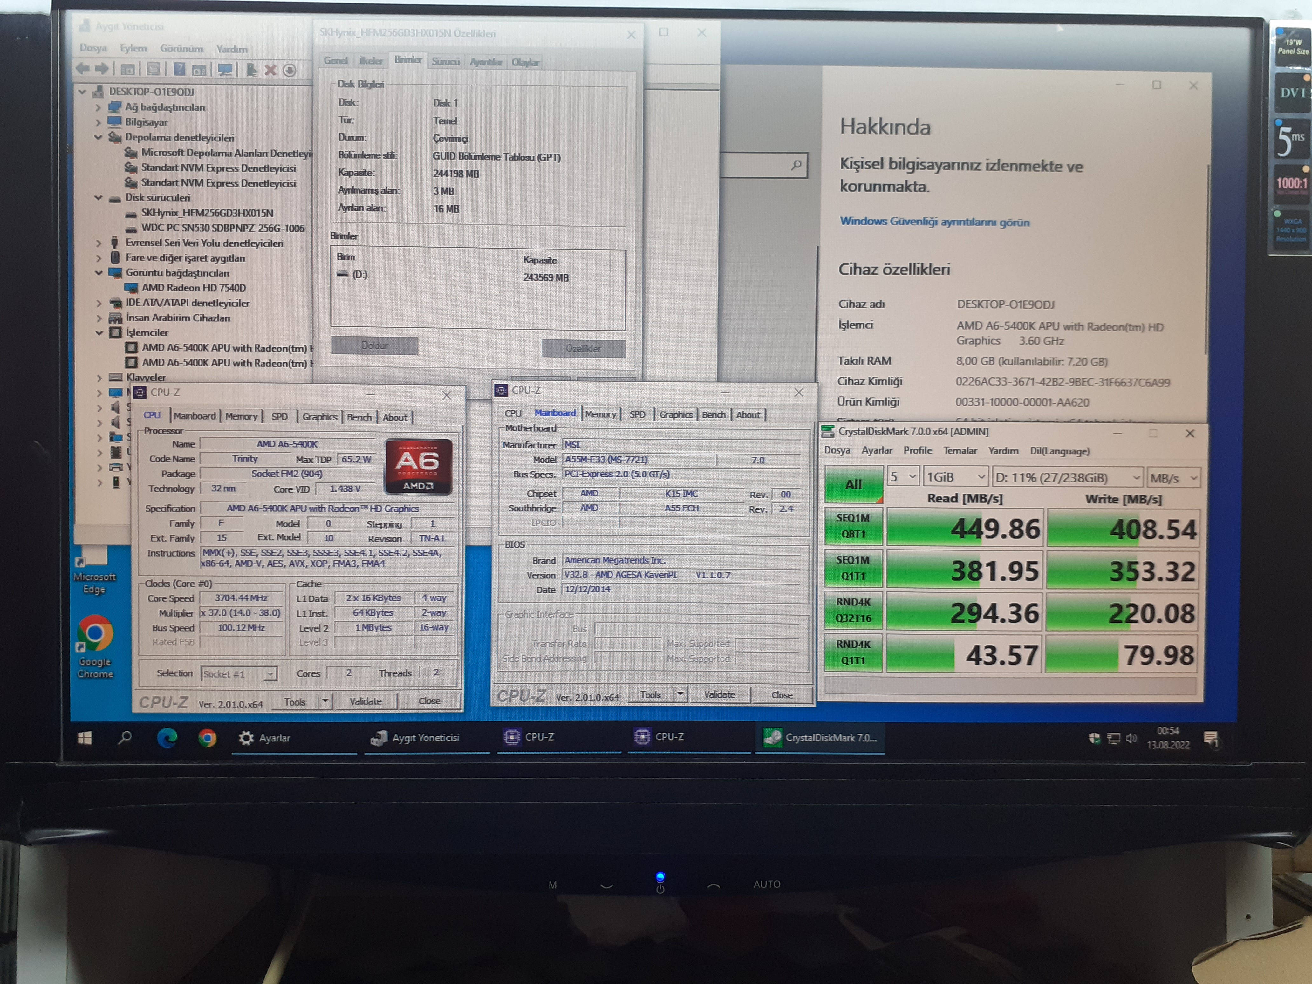Select the SKHynix_HFM256GD3HX015N disk entry
1312x984 pixels.
coord(207,213)
